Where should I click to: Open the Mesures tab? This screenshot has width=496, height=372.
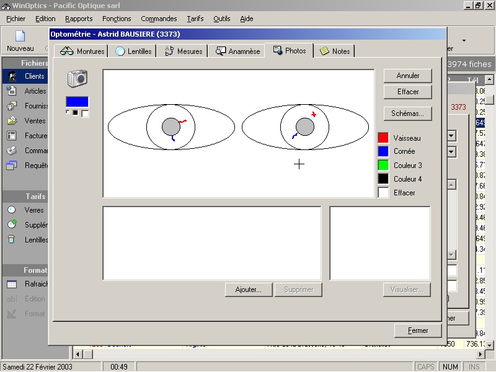tap(184, 51)
